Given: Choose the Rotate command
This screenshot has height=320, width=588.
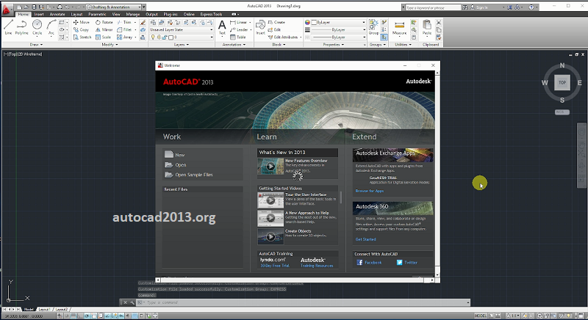Looking at the screenshot, I should pyautogui.click(x=104, y=22).
